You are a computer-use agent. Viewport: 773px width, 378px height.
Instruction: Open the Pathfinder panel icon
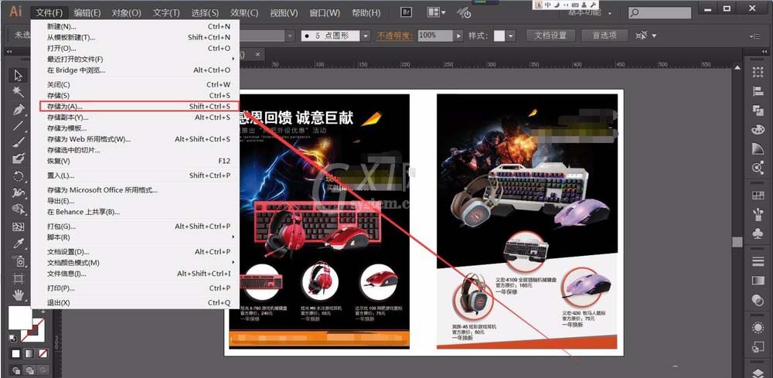[758, 111]
